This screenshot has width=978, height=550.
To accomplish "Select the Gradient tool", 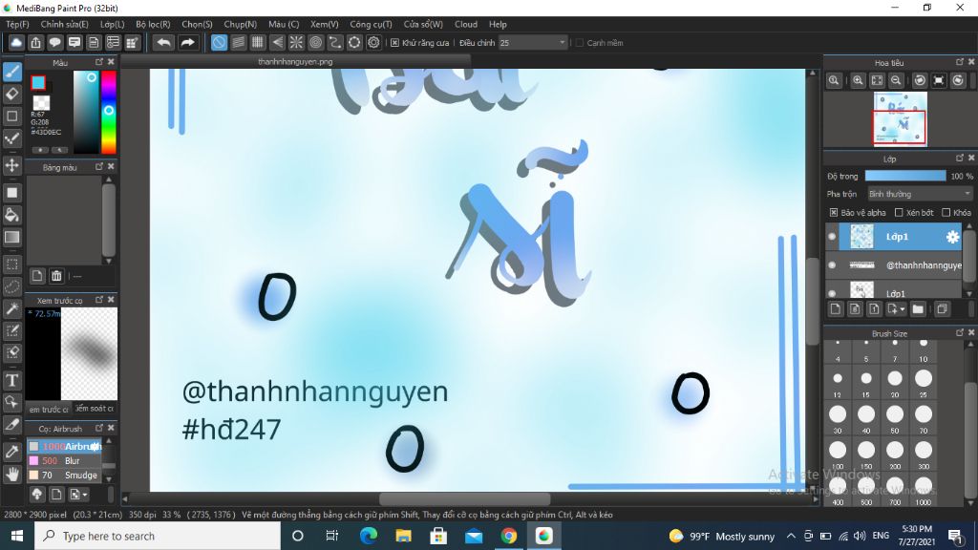I will point(11,237).
